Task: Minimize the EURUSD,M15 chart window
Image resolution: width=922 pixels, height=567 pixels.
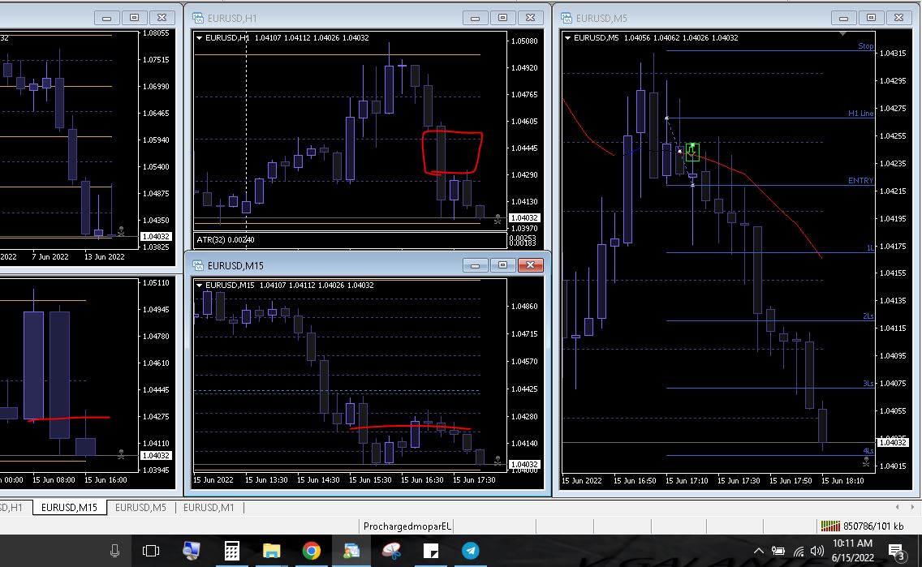Action: click(x=475, y=265)
